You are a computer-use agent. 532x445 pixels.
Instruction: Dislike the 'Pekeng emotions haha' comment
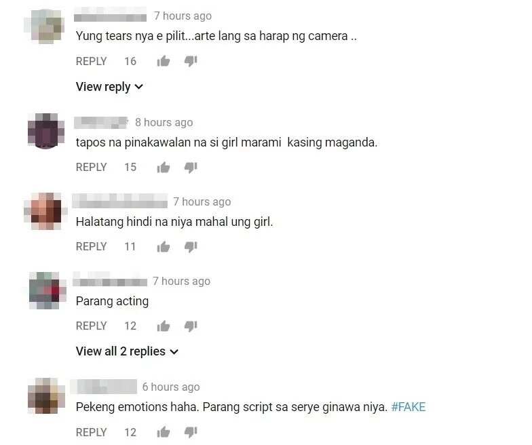(191, 433)
